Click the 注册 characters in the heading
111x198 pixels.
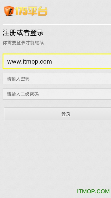coord(9,33)
